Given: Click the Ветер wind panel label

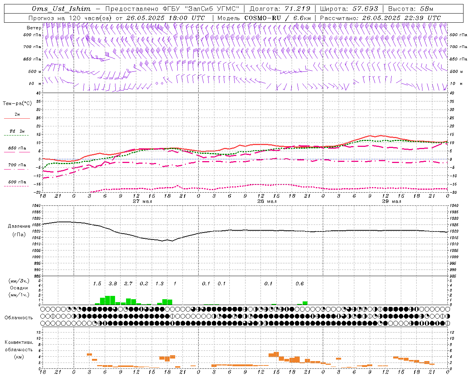Looking at the screenshot, I should point(34,28).
